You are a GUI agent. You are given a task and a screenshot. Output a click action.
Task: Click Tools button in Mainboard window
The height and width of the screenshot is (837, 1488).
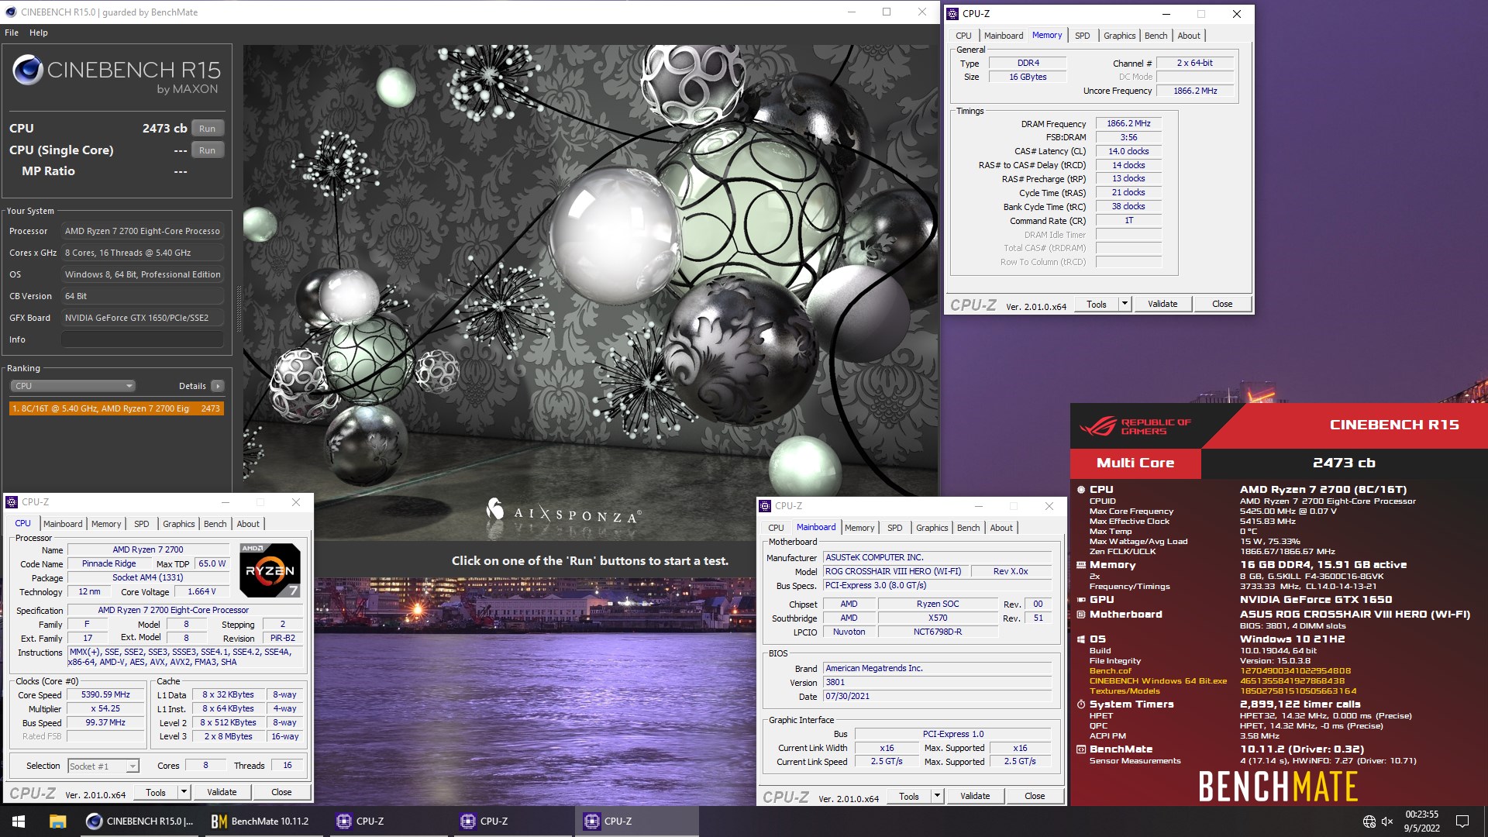(x=909, y=796)
